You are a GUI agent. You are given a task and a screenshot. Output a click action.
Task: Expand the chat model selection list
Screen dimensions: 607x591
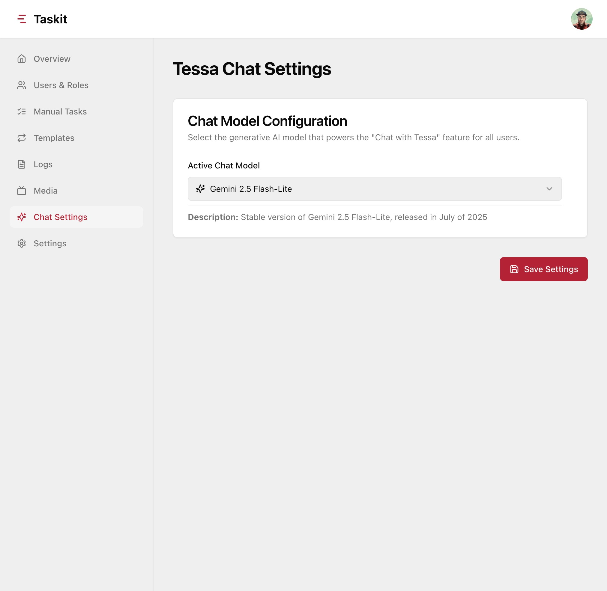(x=374, y=189)
